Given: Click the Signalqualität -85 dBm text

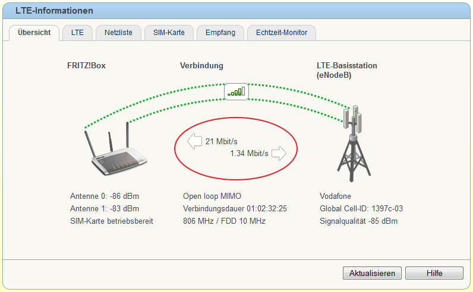Looking at the screenshot, I should coord(358,221).
